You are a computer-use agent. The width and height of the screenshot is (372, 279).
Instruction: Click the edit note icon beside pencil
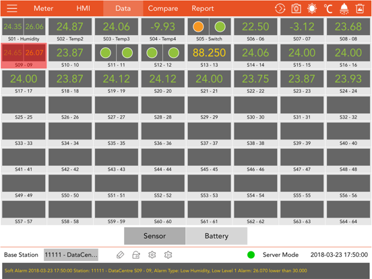(x=136, y=255)
